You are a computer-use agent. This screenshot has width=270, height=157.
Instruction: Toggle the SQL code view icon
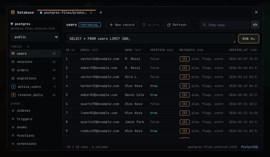point(255,25)
